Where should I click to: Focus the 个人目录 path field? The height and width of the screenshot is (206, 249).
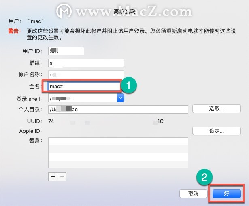(118, 109)
